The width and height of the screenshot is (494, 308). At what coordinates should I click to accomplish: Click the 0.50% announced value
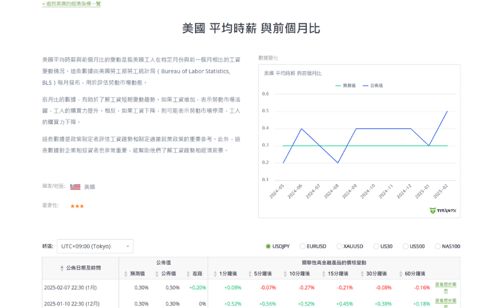[x=173, y=288]
